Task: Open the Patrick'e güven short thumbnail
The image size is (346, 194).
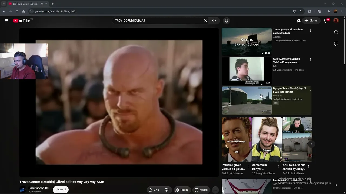Action: [237, 140]
